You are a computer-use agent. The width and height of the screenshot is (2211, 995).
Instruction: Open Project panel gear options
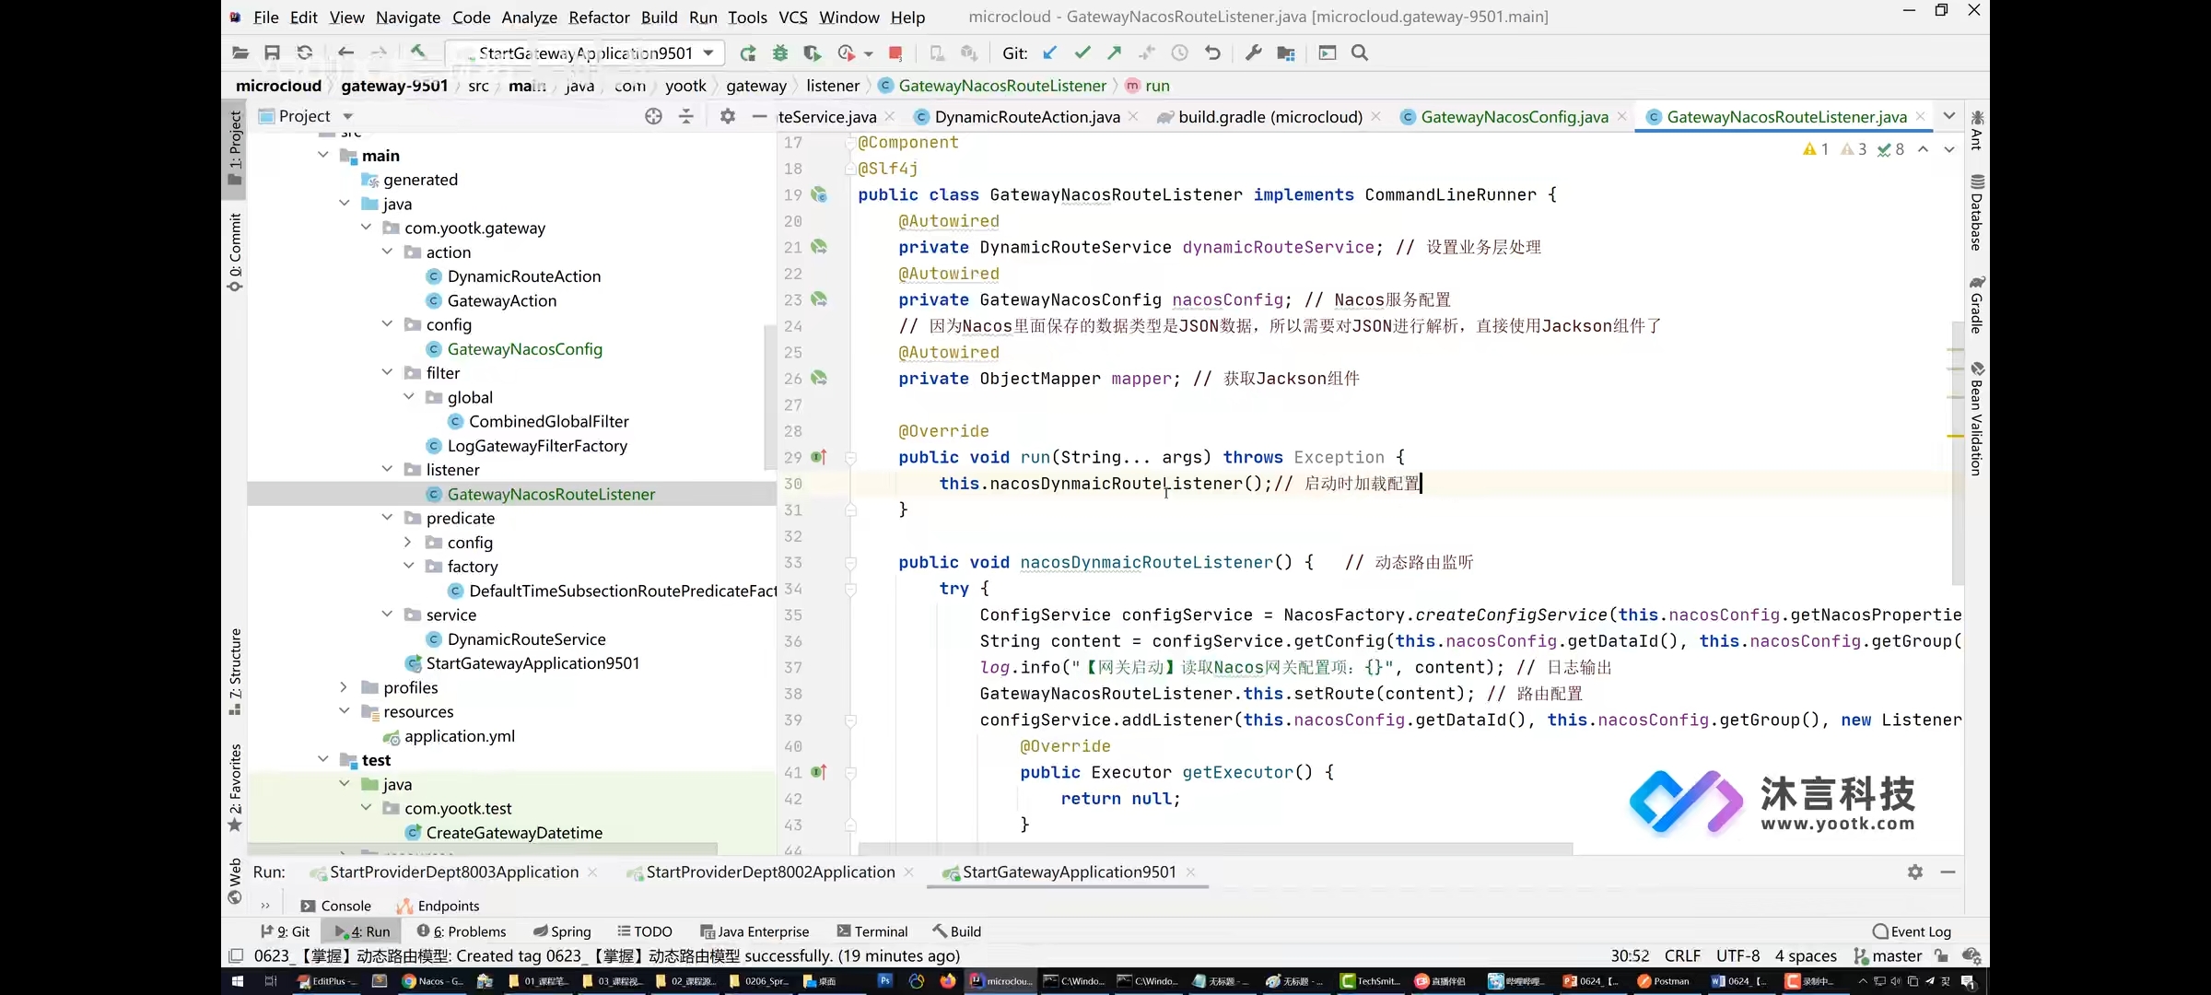click(728, 116)
